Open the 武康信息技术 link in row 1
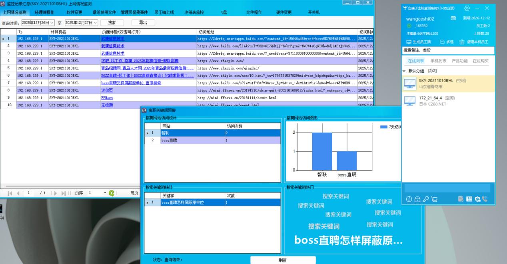This screenshot has width=507, height=264. click(112, 39)
